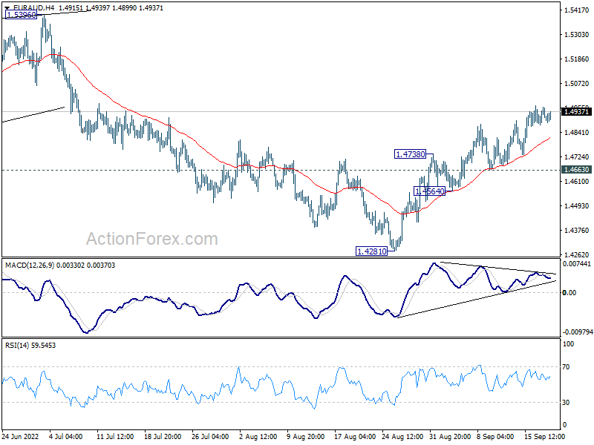Click the MACD lower value label -0.009794
The width and height of the screenshot is (594, 445).
pyautogui.click(x=576, y=332)
